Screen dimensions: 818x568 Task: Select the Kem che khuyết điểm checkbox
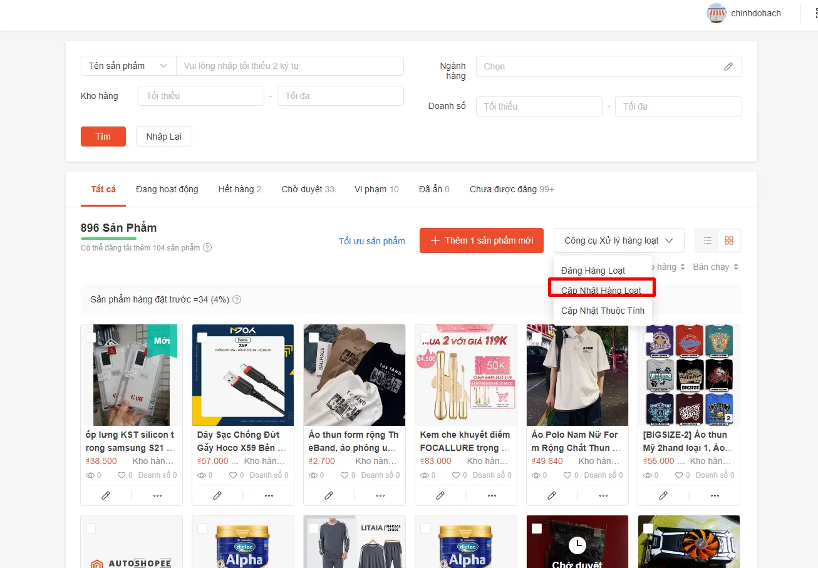click(425, 337)
